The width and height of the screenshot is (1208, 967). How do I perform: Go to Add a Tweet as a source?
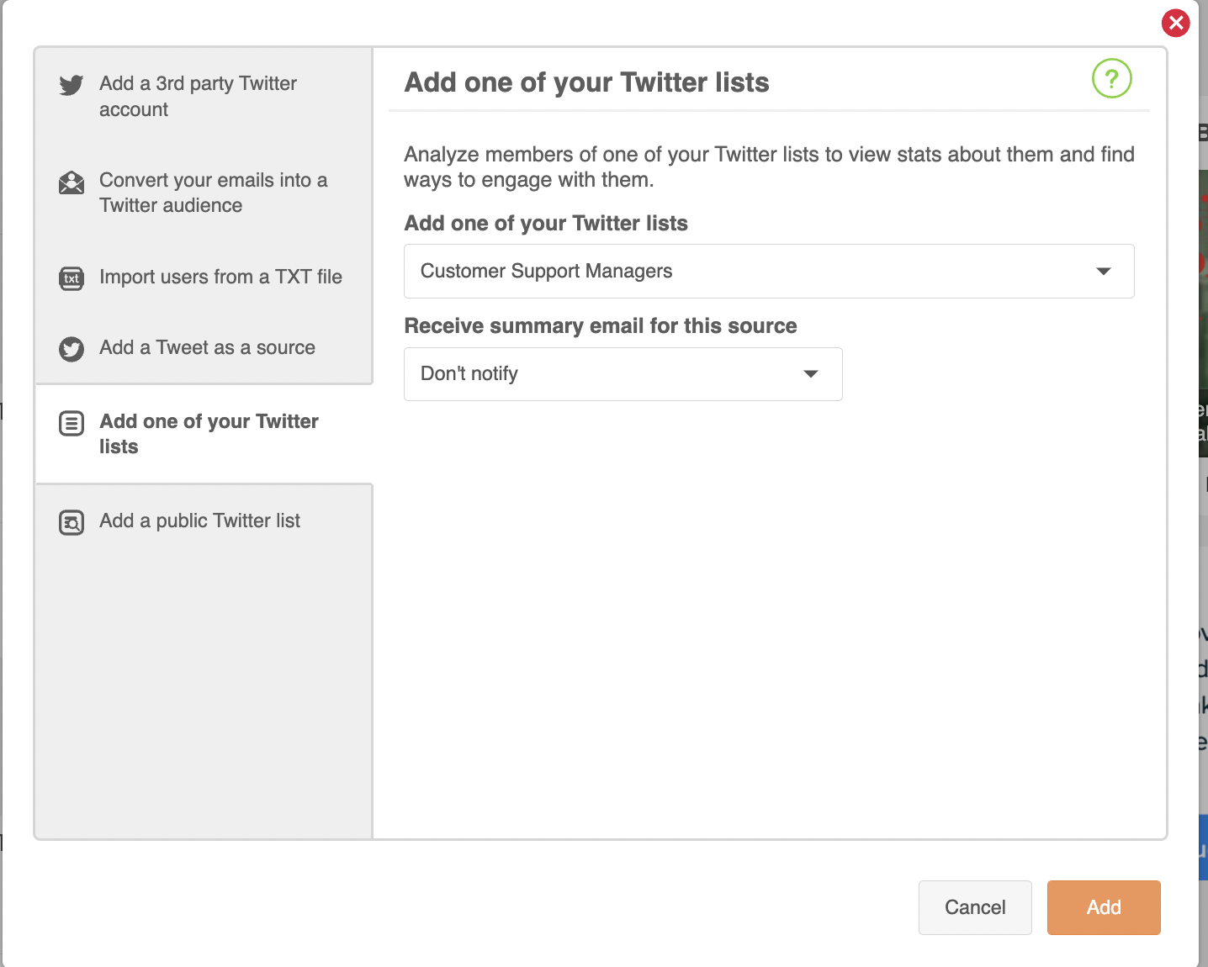tap(204, 347)
